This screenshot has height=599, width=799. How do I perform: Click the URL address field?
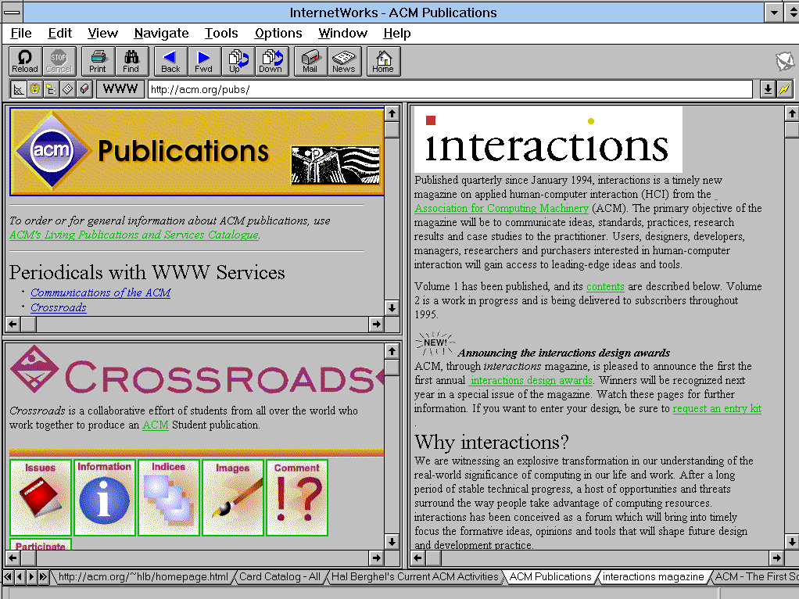click(450, 90)
